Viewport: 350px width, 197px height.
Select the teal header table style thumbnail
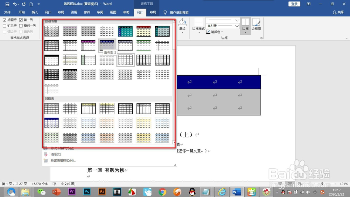click(x=125, y=31)
